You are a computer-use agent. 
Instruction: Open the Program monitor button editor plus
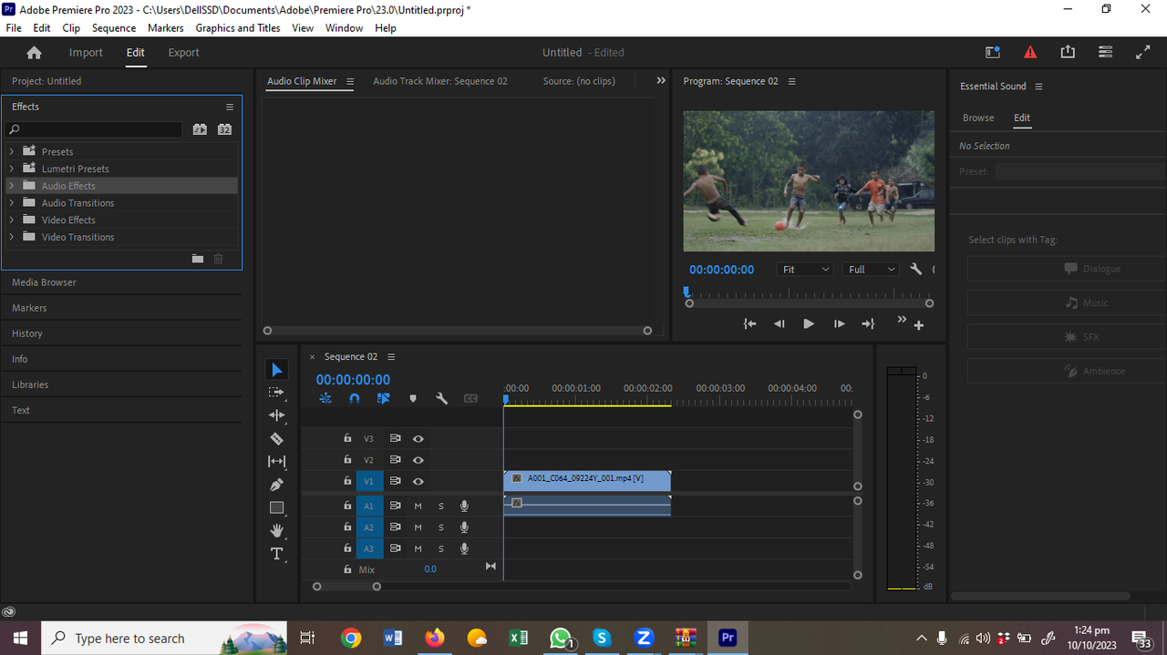coord(919,325)
